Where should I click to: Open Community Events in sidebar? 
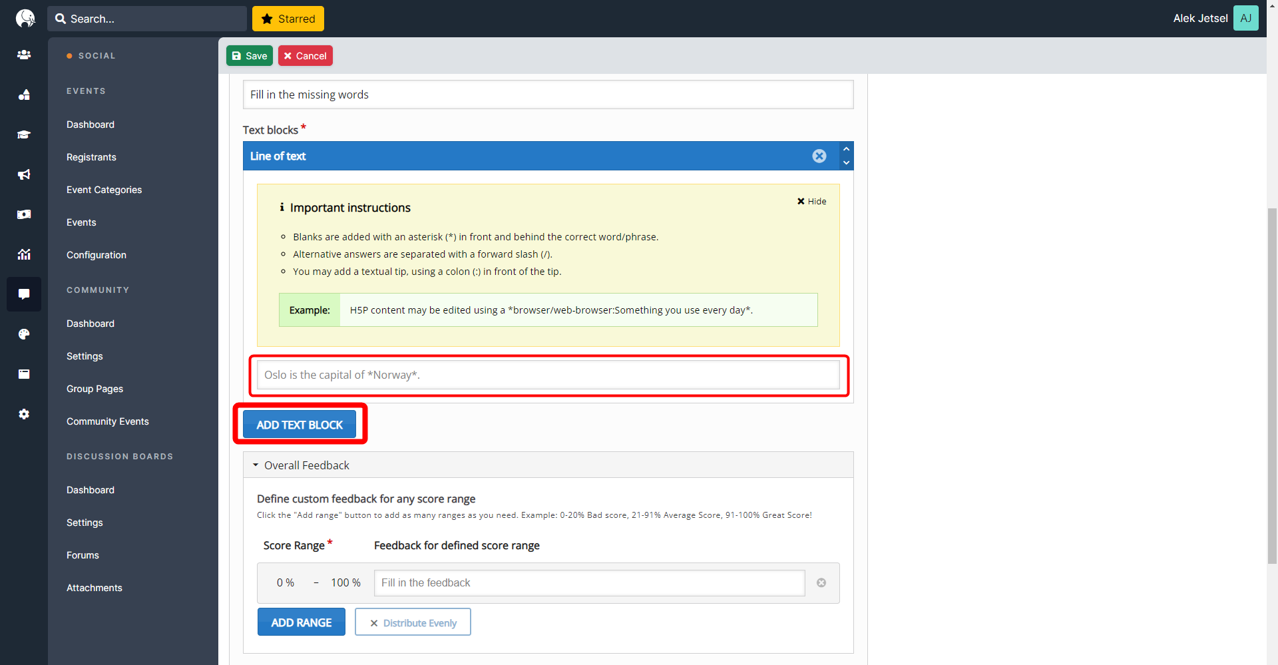point(108,421)
